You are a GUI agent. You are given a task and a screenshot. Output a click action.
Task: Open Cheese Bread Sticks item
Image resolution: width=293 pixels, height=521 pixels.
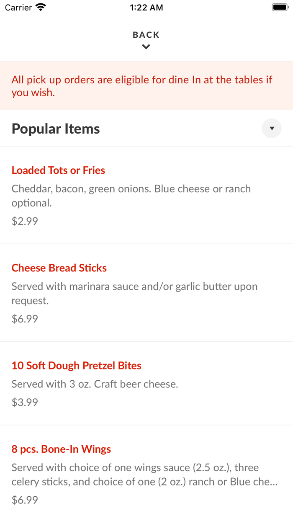click(x=59, y=268)
